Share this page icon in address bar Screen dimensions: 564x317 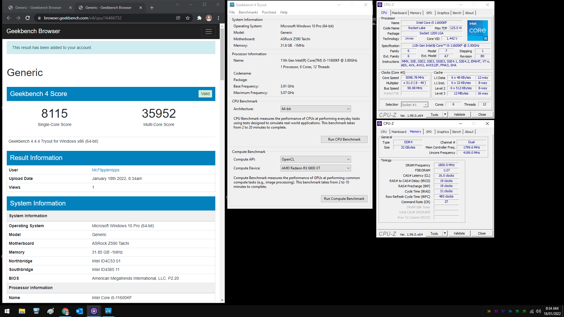point(178,18)
